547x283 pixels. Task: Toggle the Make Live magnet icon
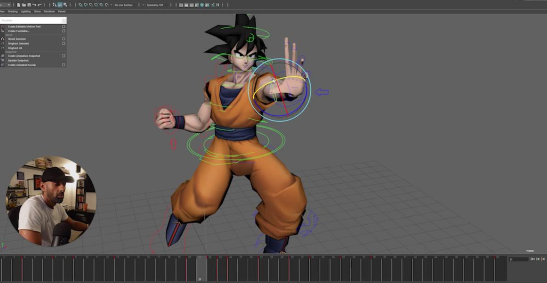pyautogui.click(x=107, y=5)
